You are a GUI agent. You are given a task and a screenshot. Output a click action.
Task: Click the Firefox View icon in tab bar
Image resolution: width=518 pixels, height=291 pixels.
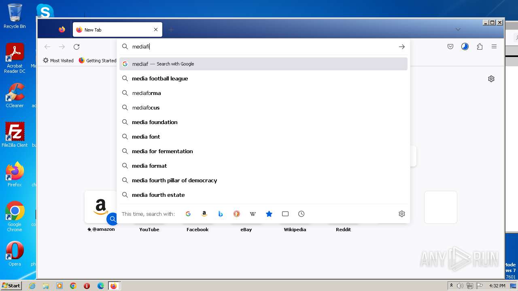(x=62, y=30)
